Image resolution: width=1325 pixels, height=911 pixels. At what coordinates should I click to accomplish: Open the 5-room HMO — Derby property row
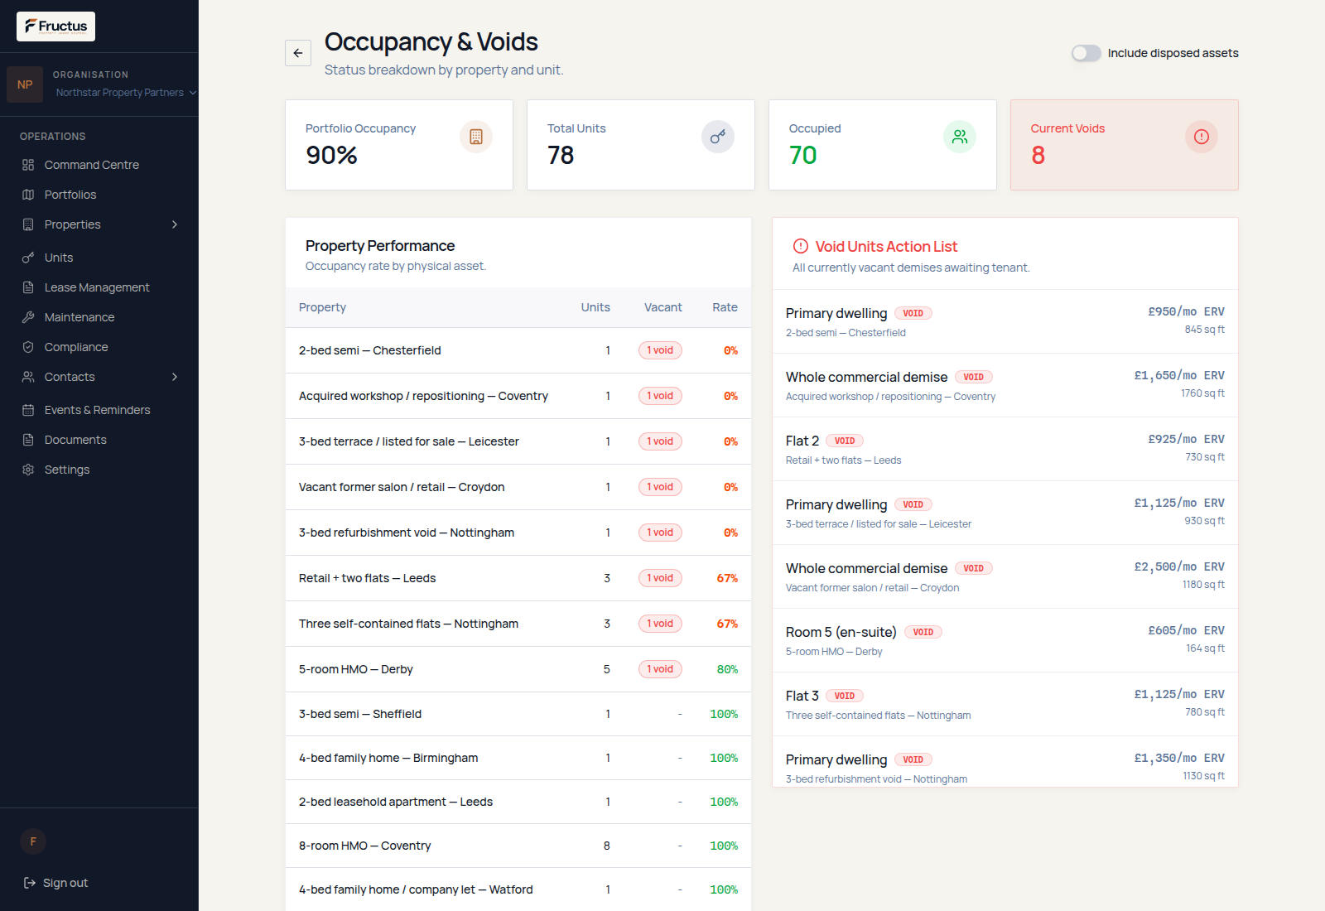point(518,669)
